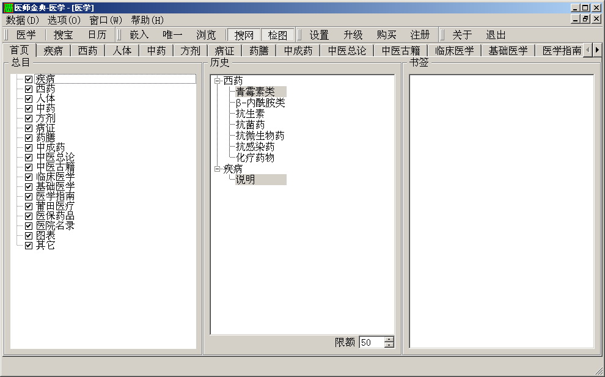605x377 pixels.
Task: Uncheck the 医院名录 checkbox in 总目
Action: coord(29,225)
